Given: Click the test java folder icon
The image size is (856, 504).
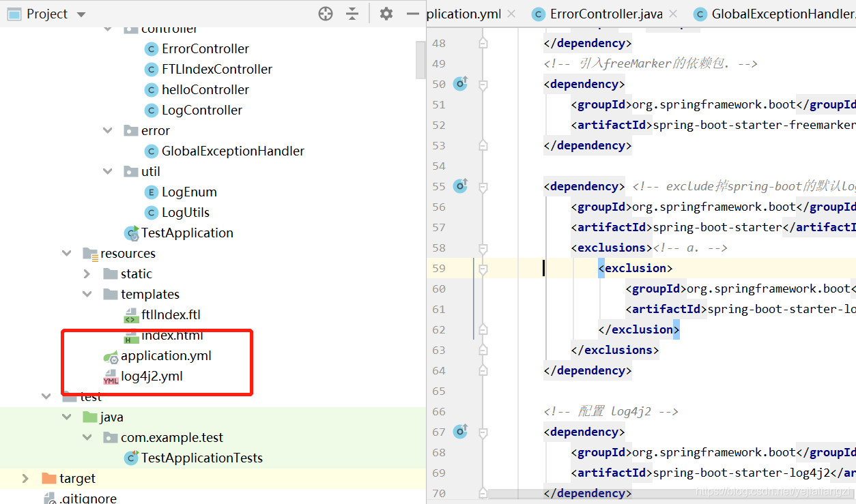Looking at the screenshot, I should click(x=90, y=417).
